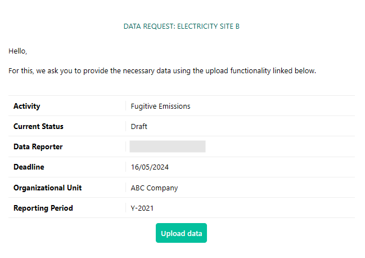The height and width of the screenshot is (258, 365).
Task: Click the Upload data button
Action: 181,233
